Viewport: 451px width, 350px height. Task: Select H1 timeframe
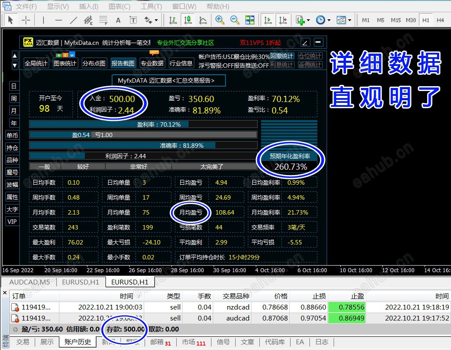click(x=426, y=20)
